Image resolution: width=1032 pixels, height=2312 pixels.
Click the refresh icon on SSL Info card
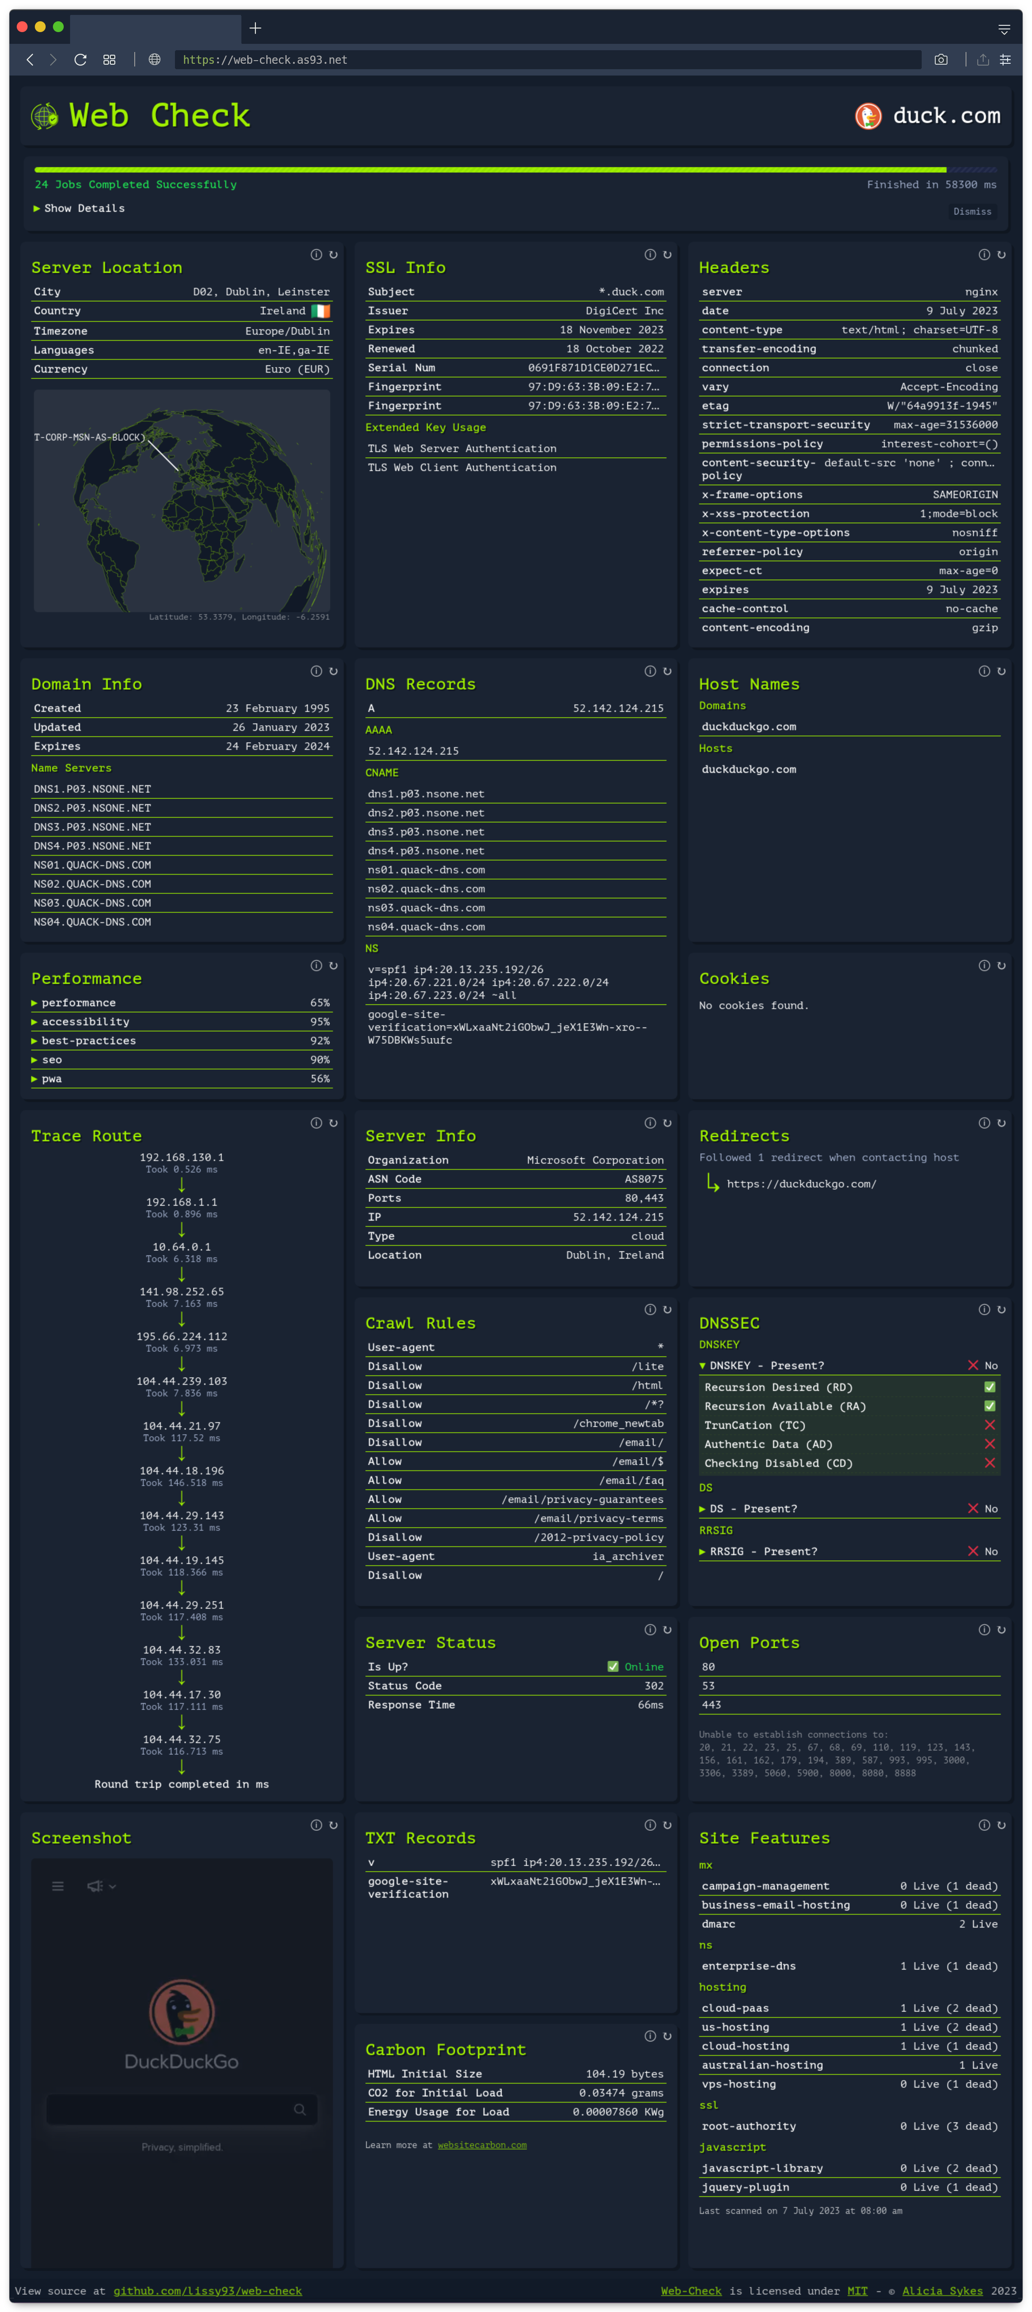pos(667,255)
